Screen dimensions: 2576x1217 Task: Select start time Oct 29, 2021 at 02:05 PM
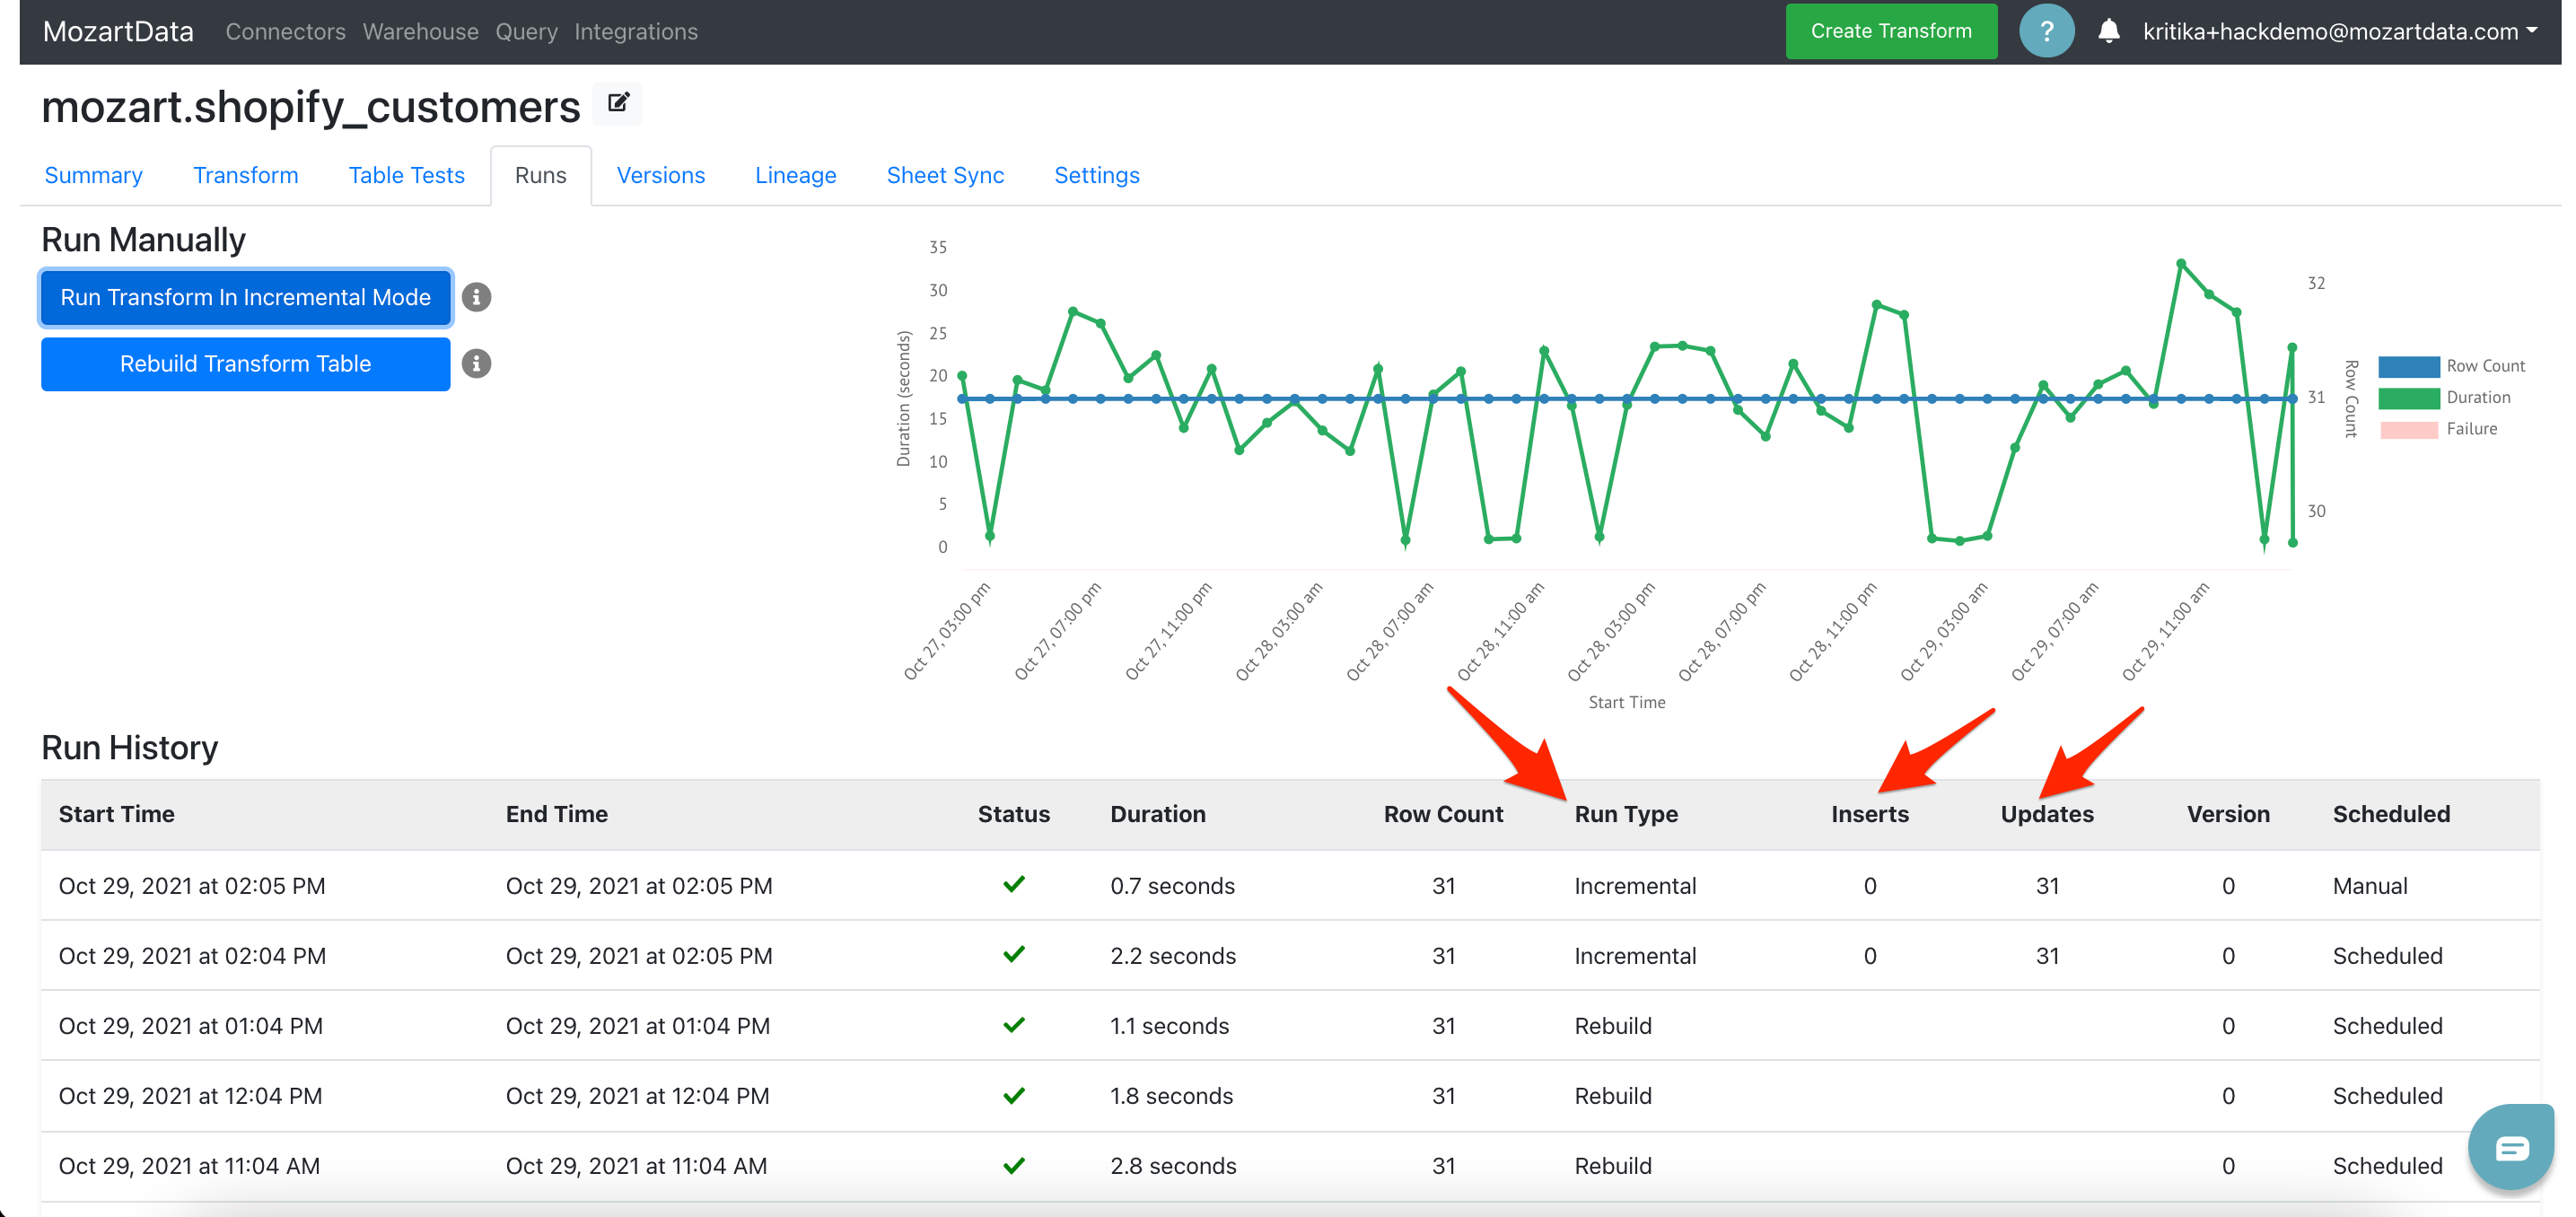point(191,885)
